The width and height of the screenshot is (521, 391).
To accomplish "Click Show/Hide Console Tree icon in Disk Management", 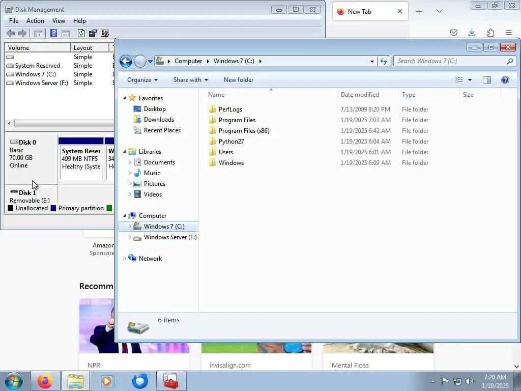I will (38, 33).
